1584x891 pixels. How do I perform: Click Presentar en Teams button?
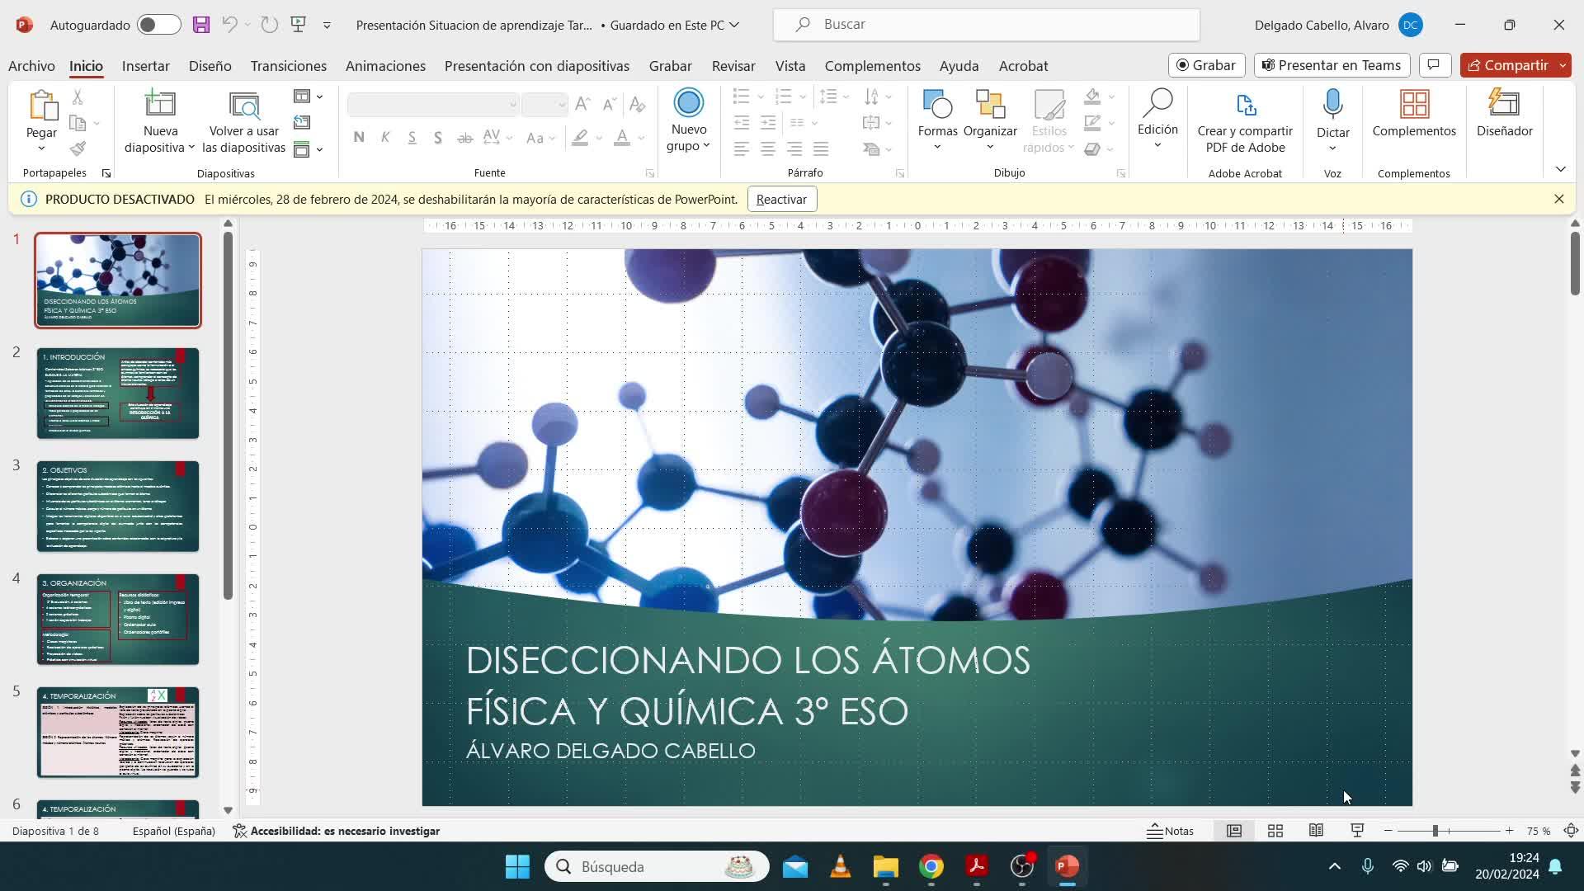[1332, 65]
